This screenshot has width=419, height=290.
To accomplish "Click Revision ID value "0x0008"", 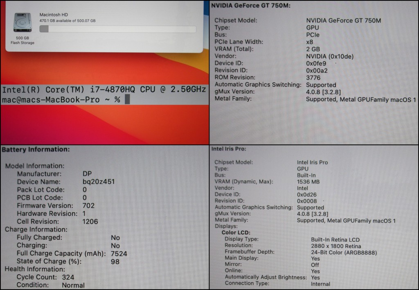I will point(307,201).
